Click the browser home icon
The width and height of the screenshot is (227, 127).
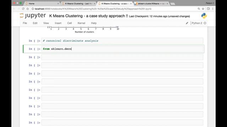click(x=28, y=9)
